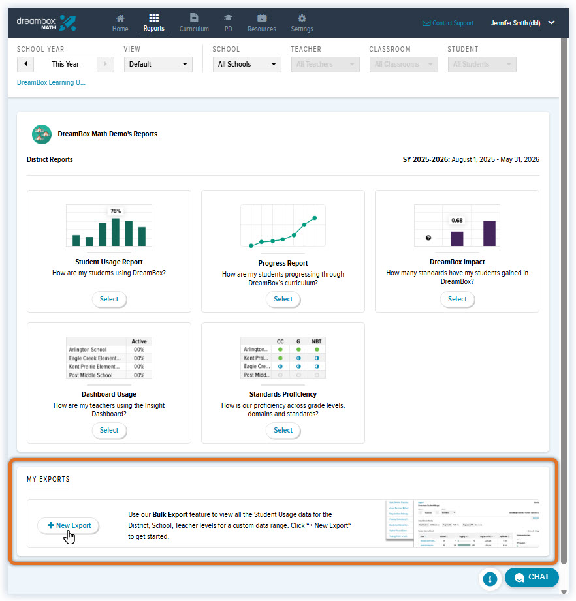The image size is (576, 601).
Task: Open the Chat support widget
Action: pos(532,577)
